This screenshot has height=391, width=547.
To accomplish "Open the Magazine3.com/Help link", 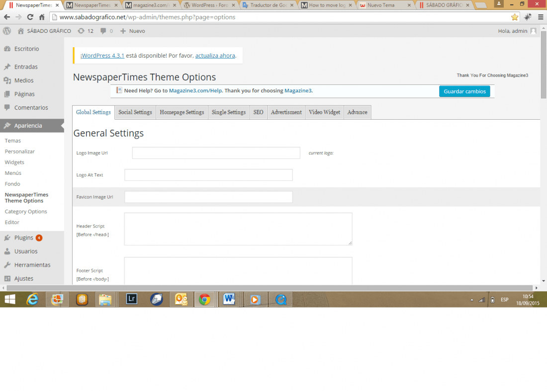I will click(195, 90).
